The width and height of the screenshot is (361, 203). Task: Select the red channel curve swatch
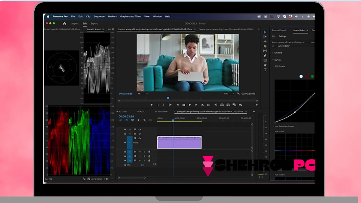[307, 76]
